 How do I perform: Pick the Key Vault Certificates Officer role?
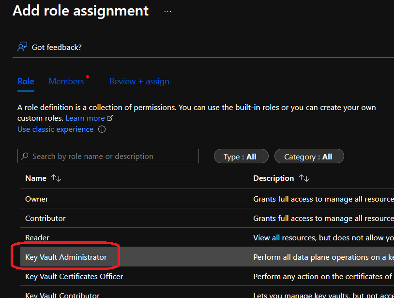(74, 276)
